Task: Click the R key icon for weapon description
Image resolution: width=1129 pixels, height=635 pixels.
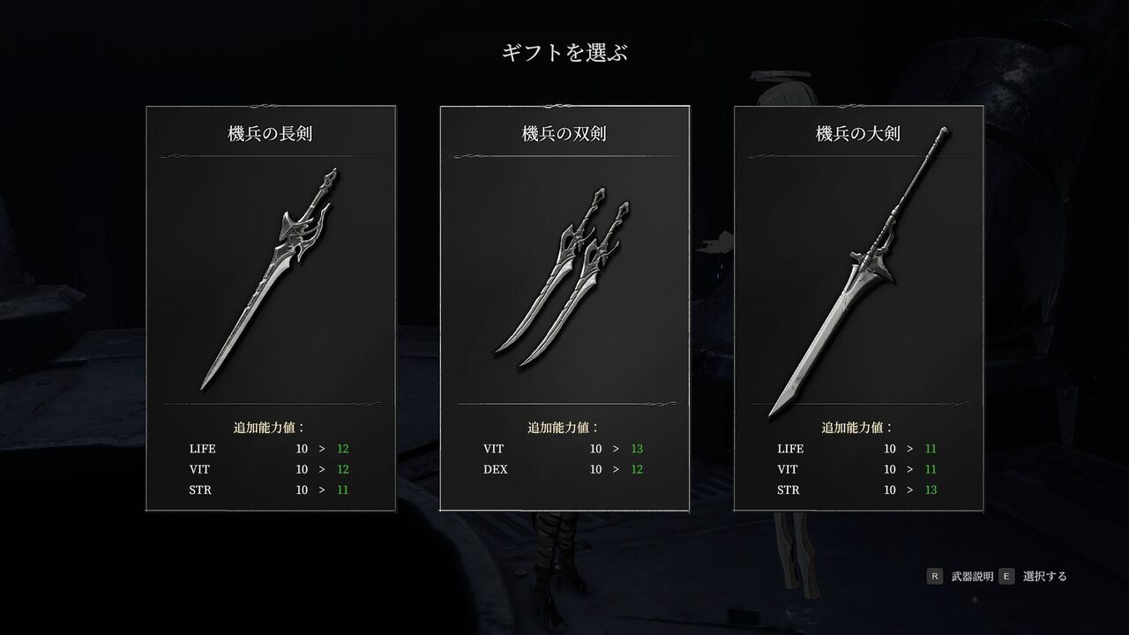Action: pos(934,576)
